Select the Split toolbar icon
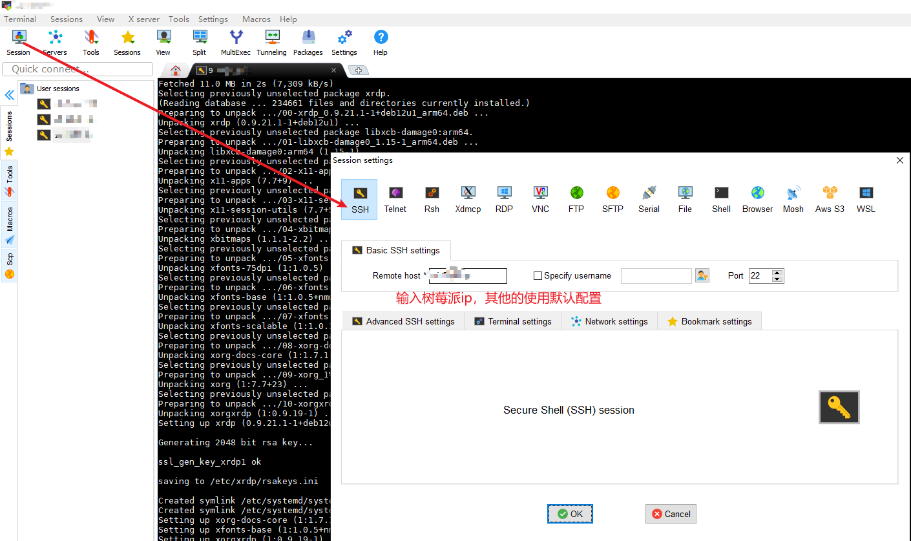The width and height of the screenshot is (911, 541). [x=200, y=43]
